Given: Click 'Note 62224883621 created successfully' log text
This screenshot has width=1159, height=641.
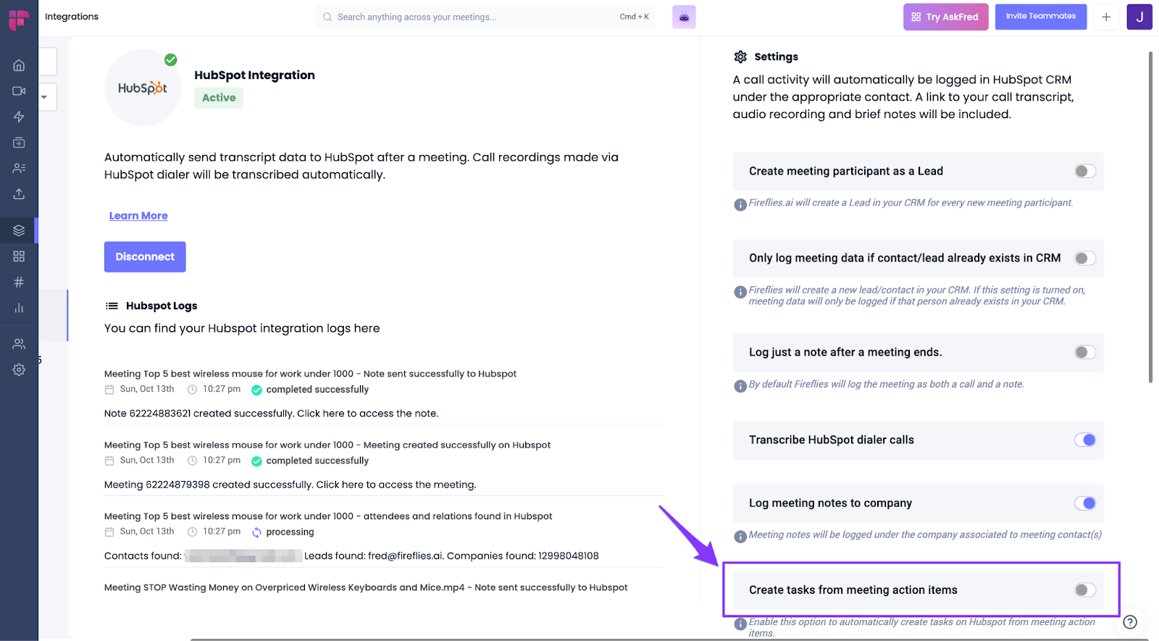Looking at the screenshot, I should 272,414.
